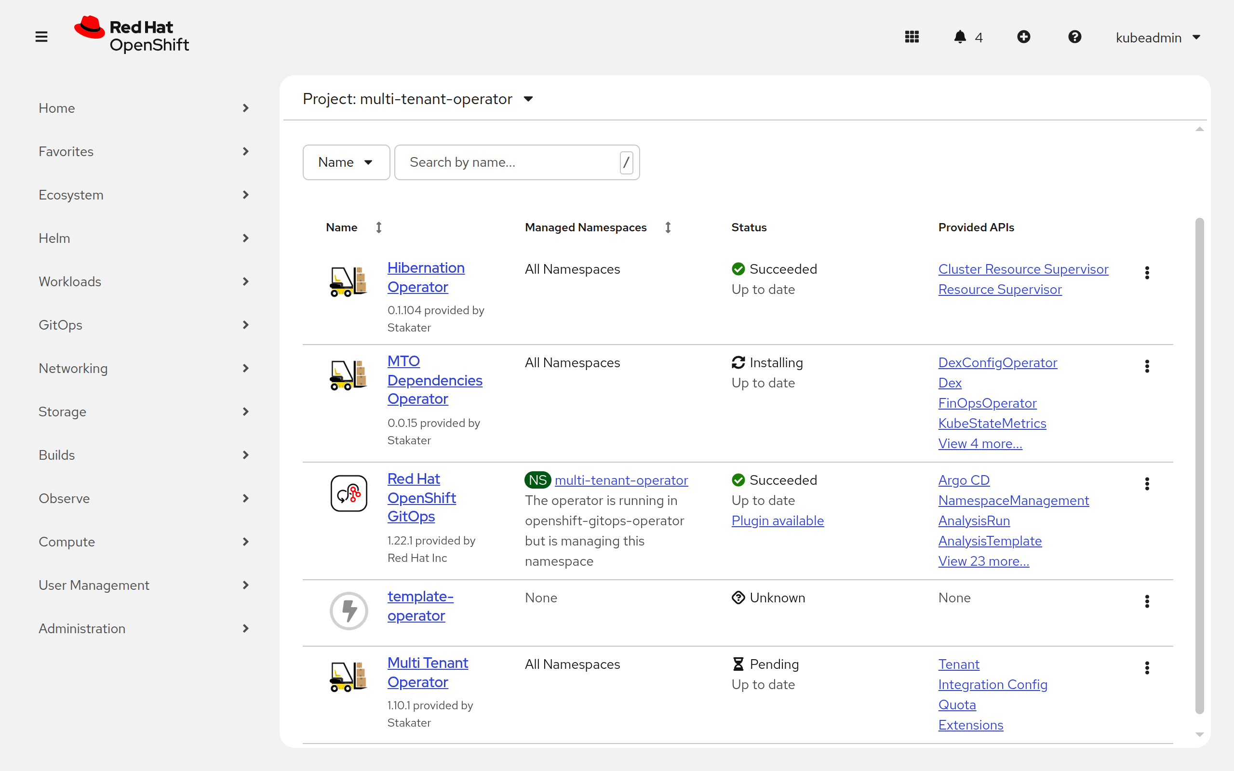Screen dimensions: 1234x771
Task: Open the Project multi-tenant-operator dropdown
Action: [x=417, y=99]
